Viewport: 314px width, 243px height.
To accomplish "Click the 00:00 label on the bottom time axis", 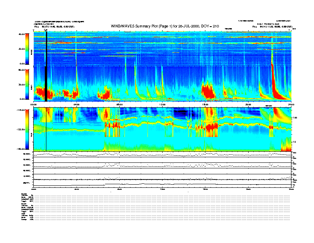I will (x=34, y=189).
